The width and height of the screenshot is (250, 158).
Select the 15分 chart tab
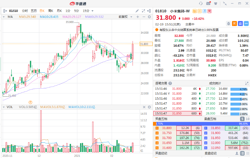click(86, 11)
